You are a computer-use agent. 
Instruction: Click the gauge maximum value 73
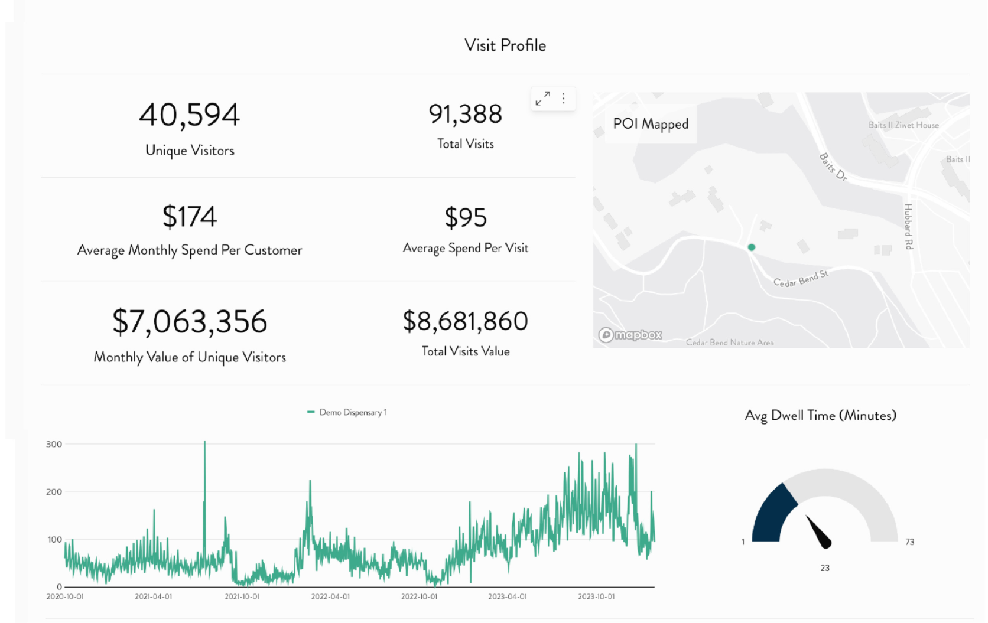click(x=910, y=542)
